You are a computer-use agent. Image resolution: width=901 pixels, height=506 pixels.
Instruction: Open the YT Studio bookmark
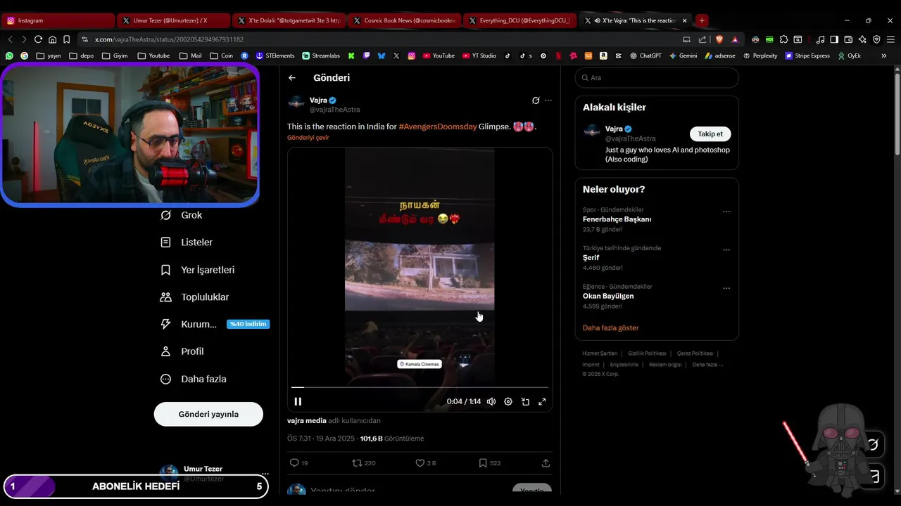click(x=479, y=56)
